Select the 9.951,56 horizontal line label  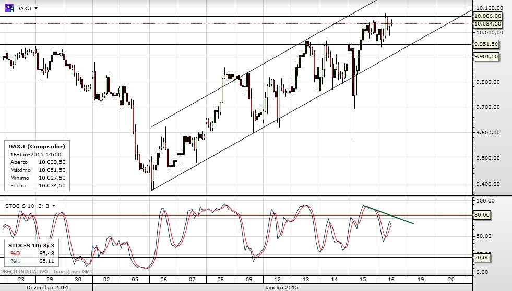[x=486, y=44]
